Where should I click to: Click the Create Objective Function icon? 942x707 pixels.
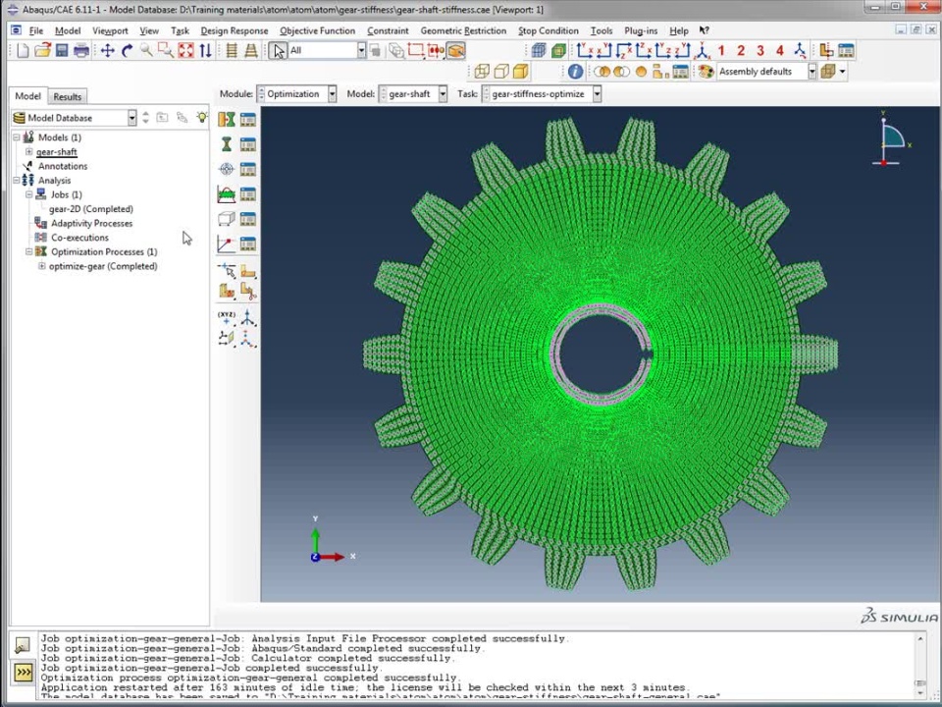pyautogui.click(x=227, y=169)
